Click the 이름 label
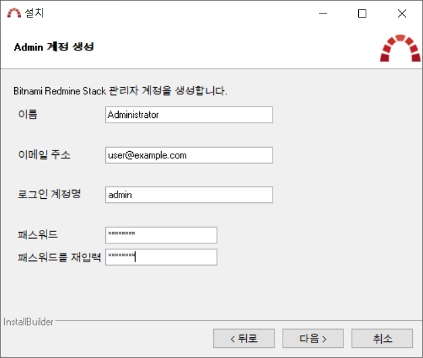 click(x=28, y=115)
